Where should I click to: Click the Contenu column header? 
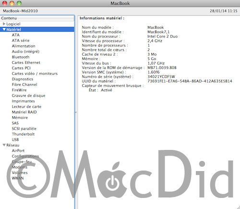[37, 18]
